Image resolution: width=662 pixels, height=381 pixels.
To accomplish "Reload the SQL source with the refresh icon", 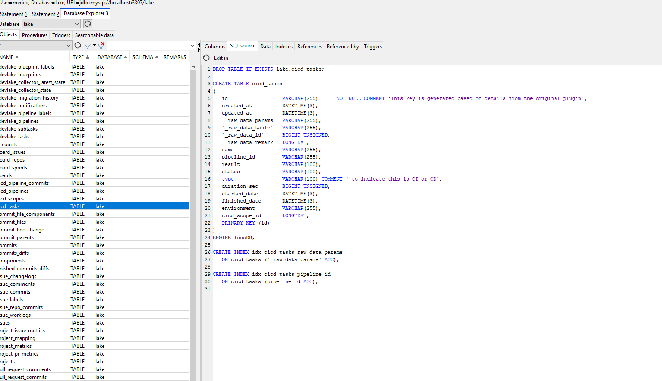I will tap(206, 58).
